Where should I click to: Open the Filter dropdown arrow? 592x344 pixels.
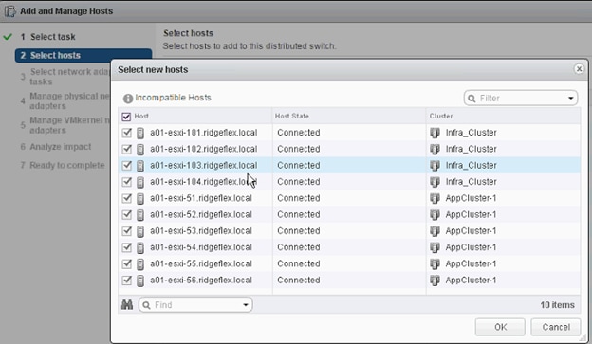tap(571, 99)
